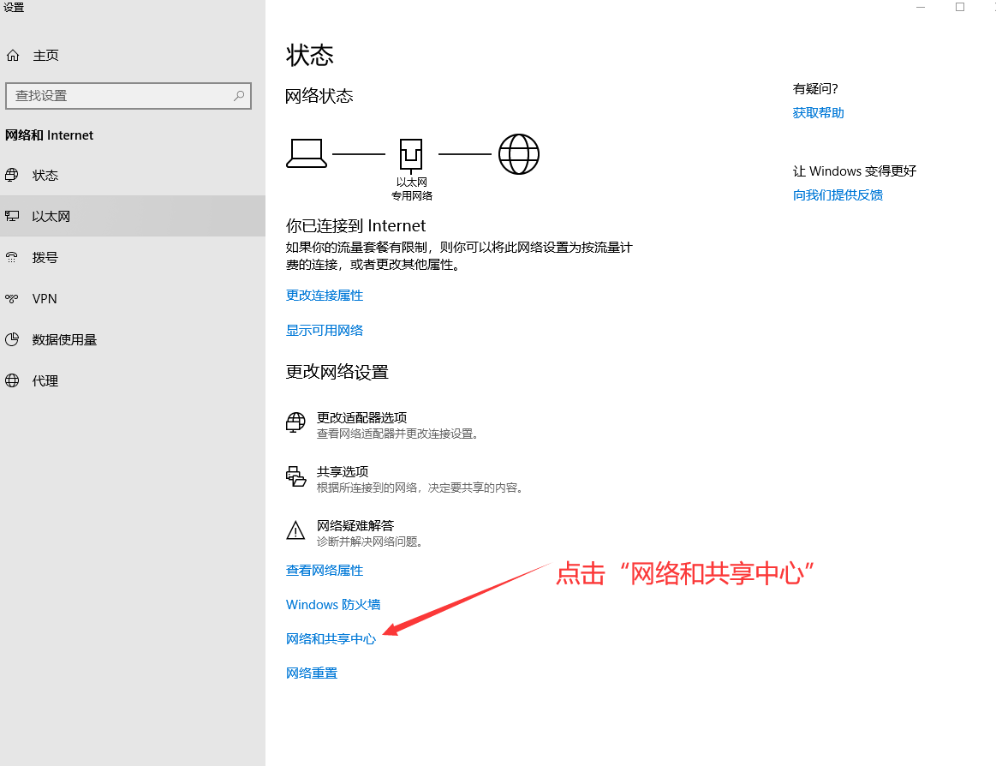
Task: Click the VPN icon in sidebar
Action: click(x=12, y=299)
